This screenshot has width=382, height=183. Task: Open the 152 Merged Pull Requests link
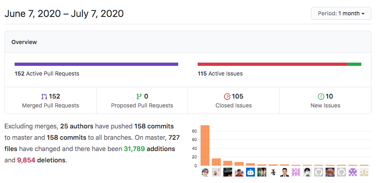(50, 101)
